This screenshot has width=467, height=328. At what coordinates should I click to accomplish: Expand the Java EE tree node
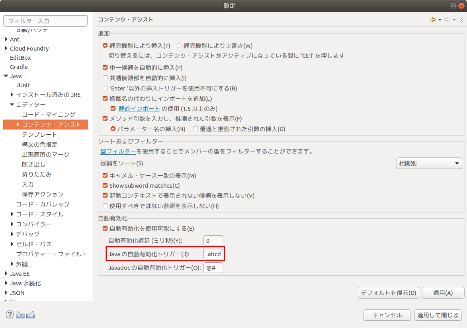point(6,274)
